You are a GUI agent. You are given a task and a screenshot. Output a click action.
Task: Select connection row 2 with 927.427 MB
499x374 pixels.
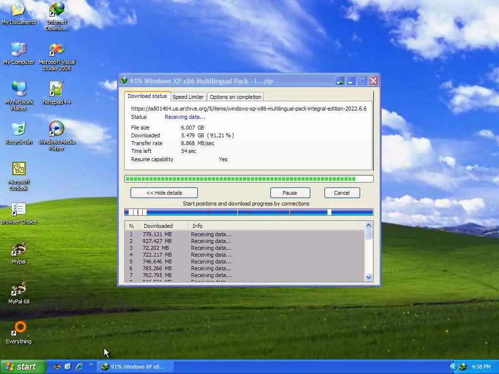[x=245, y=241]
